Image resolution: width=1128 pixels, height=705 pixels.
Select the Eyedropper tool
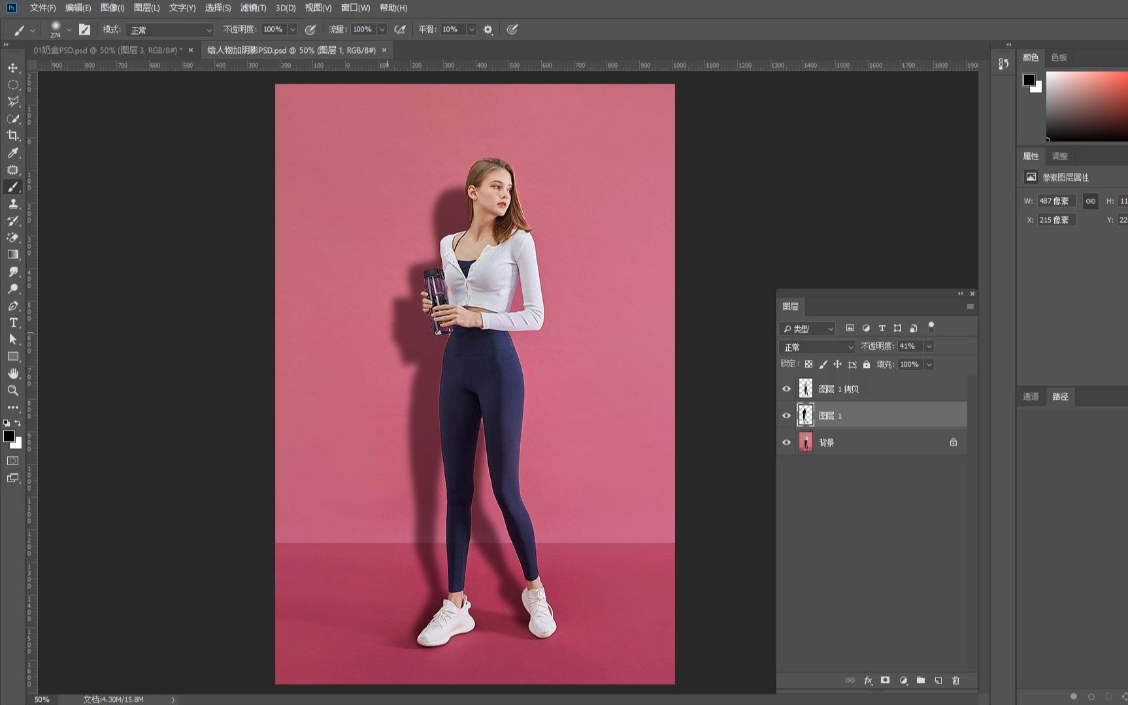click(x=13, y=153)
